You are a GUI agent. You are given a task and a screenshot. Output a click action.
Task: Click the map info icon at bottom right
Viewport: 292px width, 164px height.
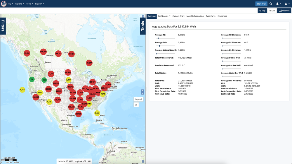coord(143,161)
